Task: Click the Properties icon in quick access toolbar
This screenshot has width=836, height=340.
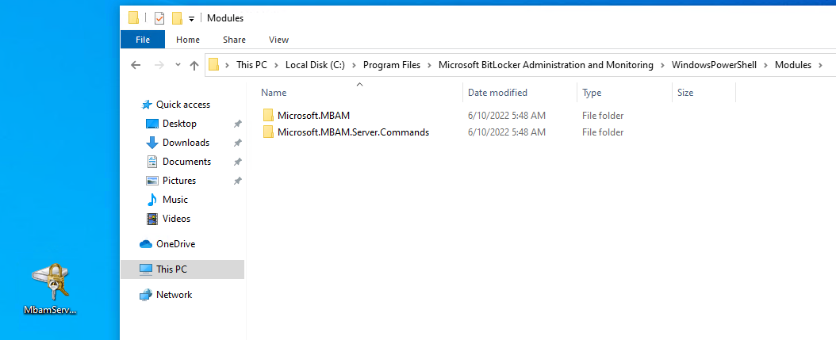Action: [159, 18]
